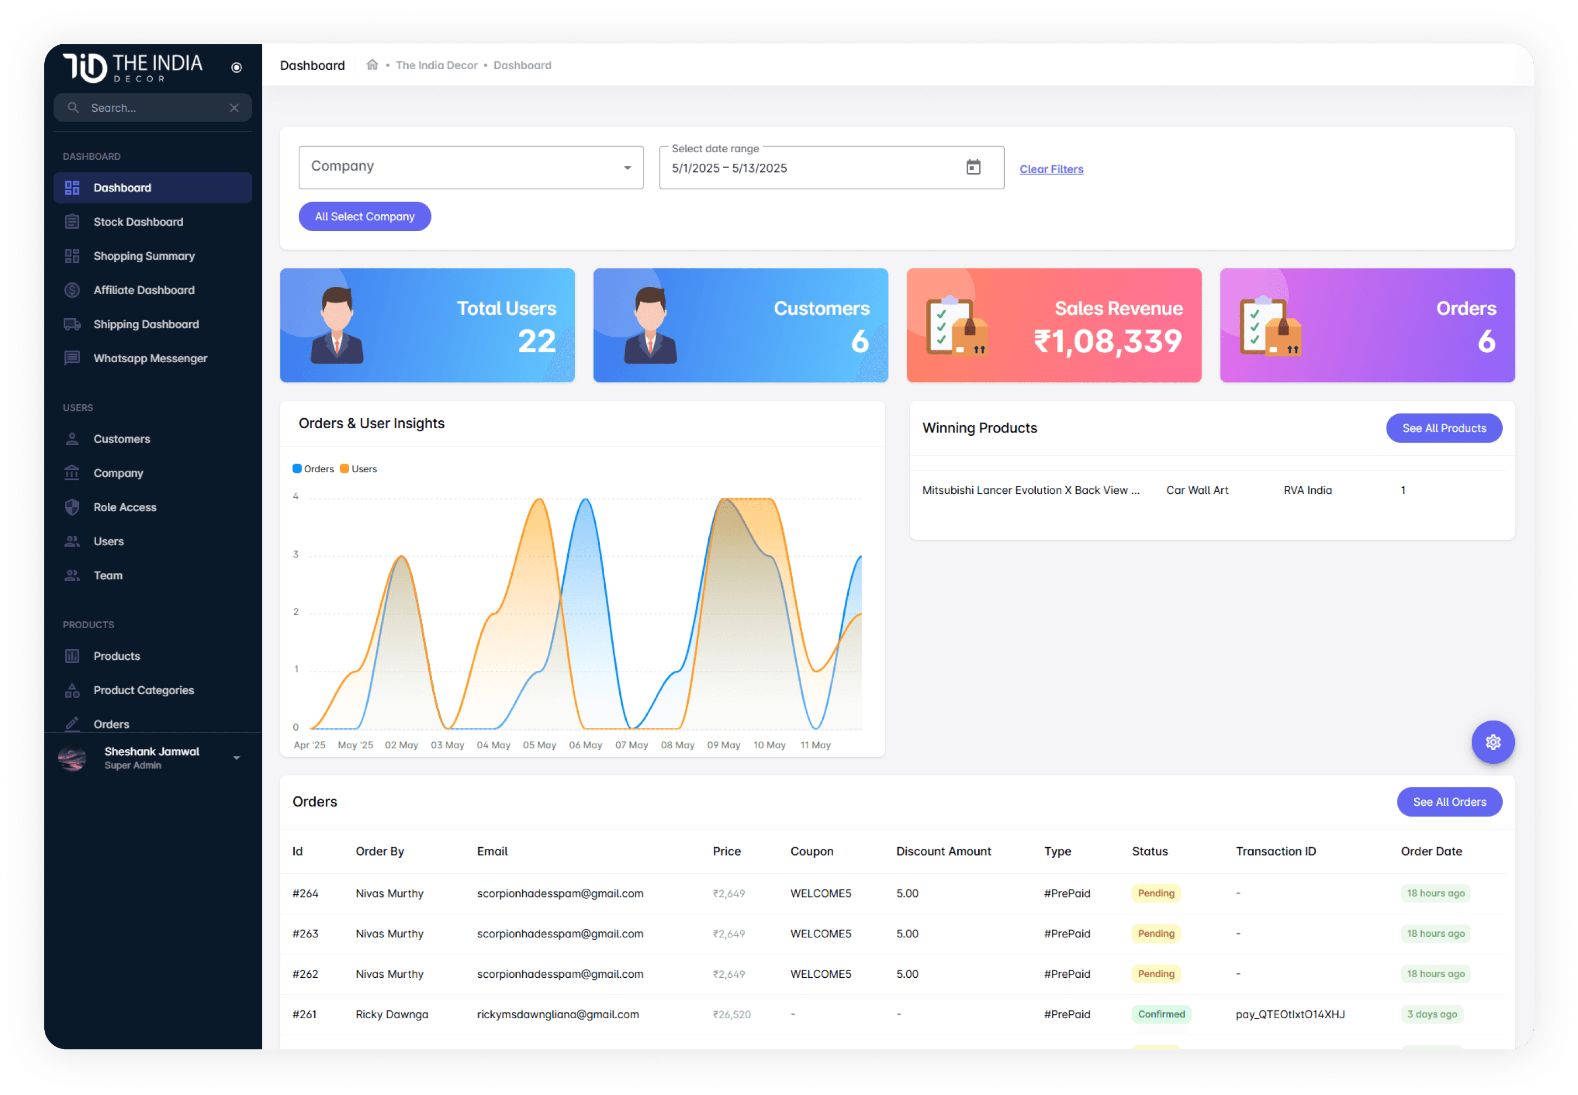Open the calendar date picker icon

(x=973, y=168)
